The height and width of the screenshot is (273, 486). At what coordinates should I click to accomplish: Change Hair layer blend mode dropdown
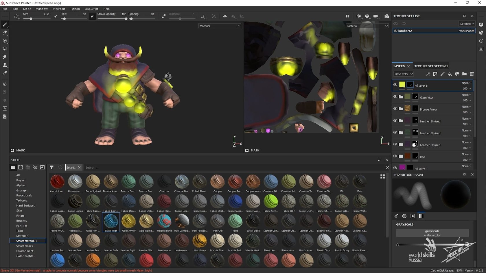[x=466, y=154]
